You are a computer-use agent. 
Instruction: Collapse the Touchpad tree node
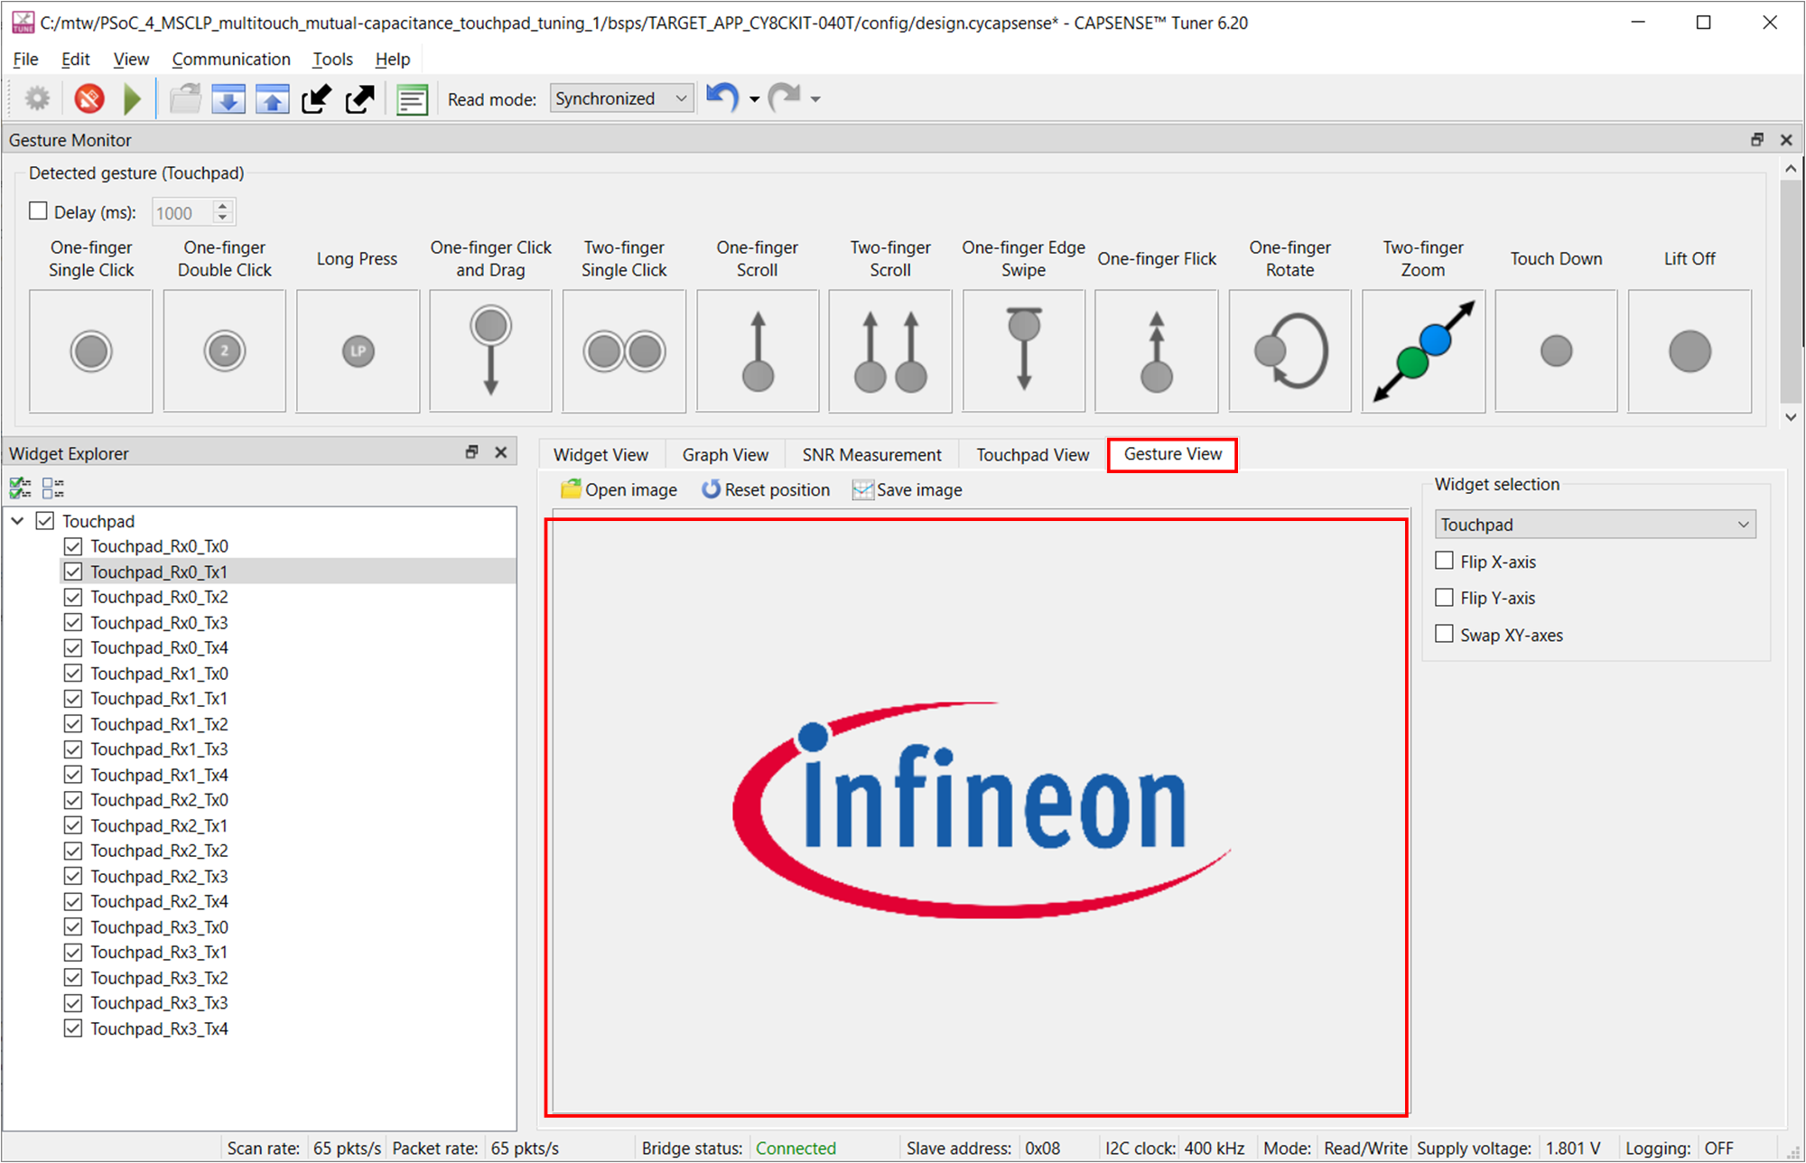tap(17, 521)
